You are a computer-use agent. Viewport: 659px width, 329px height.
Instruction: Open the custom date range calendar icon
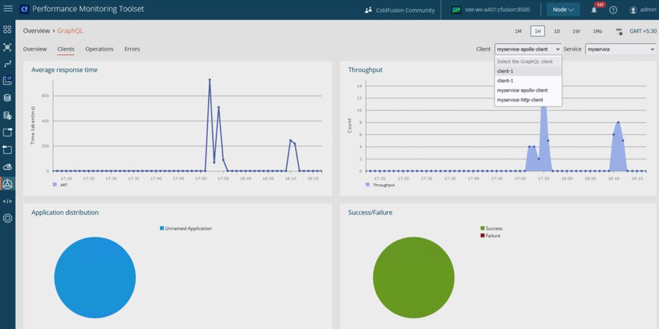coord(618,32)
